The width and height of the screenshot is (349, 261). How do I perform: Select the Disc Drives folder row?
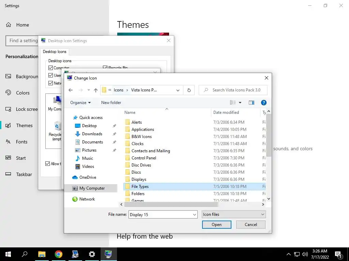point(195,165)
